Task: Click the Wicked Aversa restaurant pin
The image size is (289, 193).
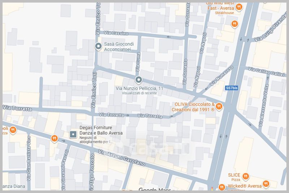Action: (x=266, y=184)
